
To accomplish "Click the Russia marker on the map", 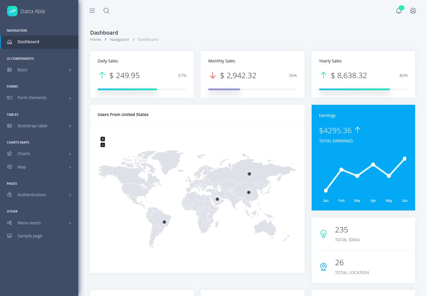I will click(x=249, y=174).
